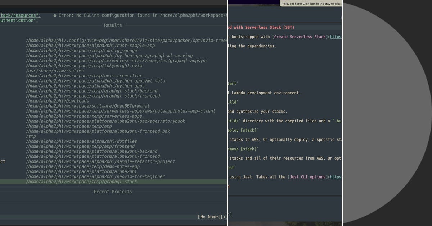
Task: Click the storybook package path entry
Action: 105,121
